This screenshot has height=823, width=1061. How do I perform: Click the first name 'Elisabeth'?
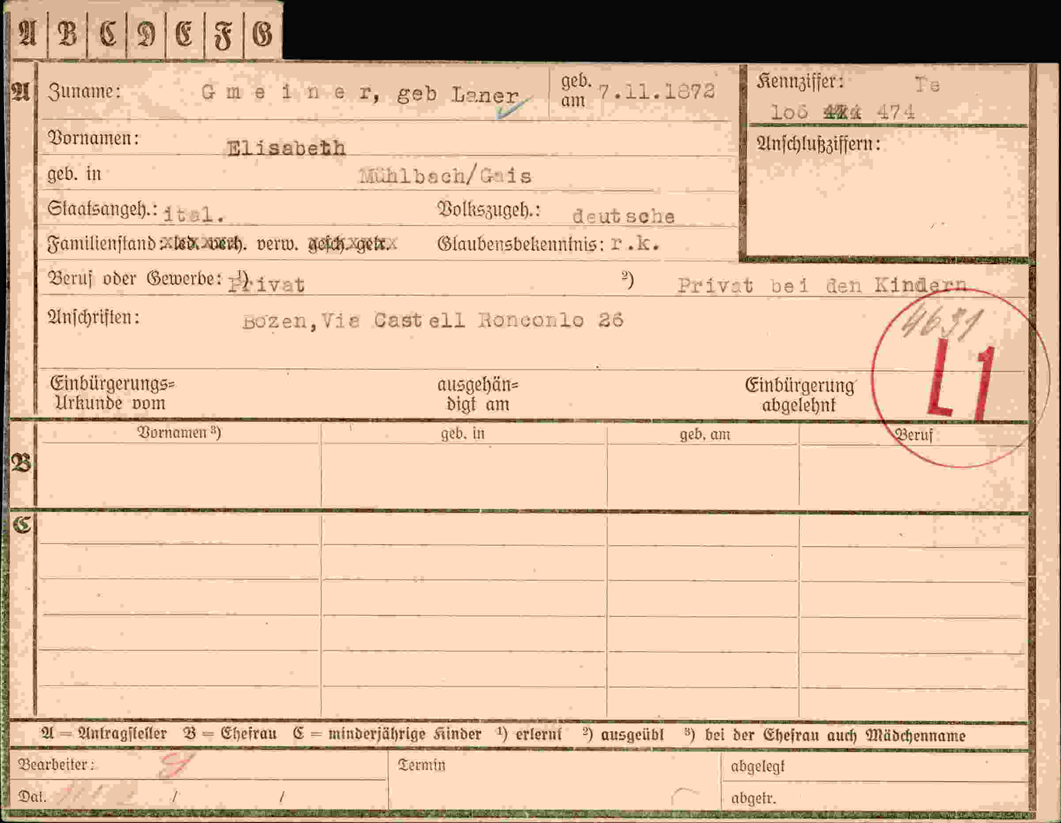(287, 147)
